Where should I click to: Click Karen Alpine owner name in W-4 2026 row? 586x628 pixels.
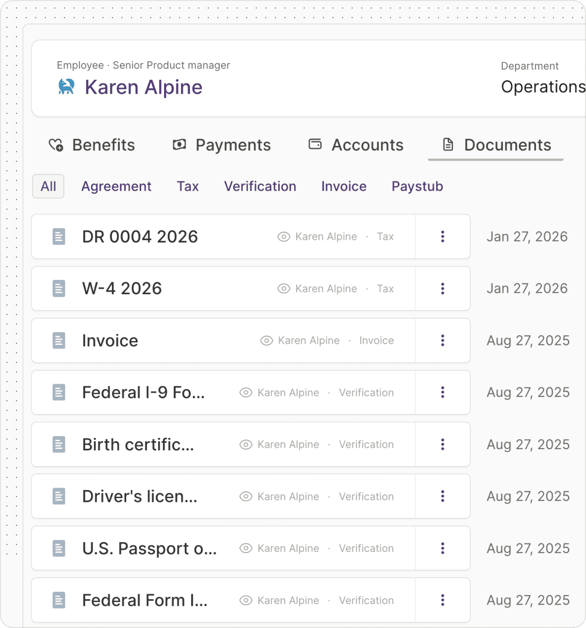click(326, 289)
